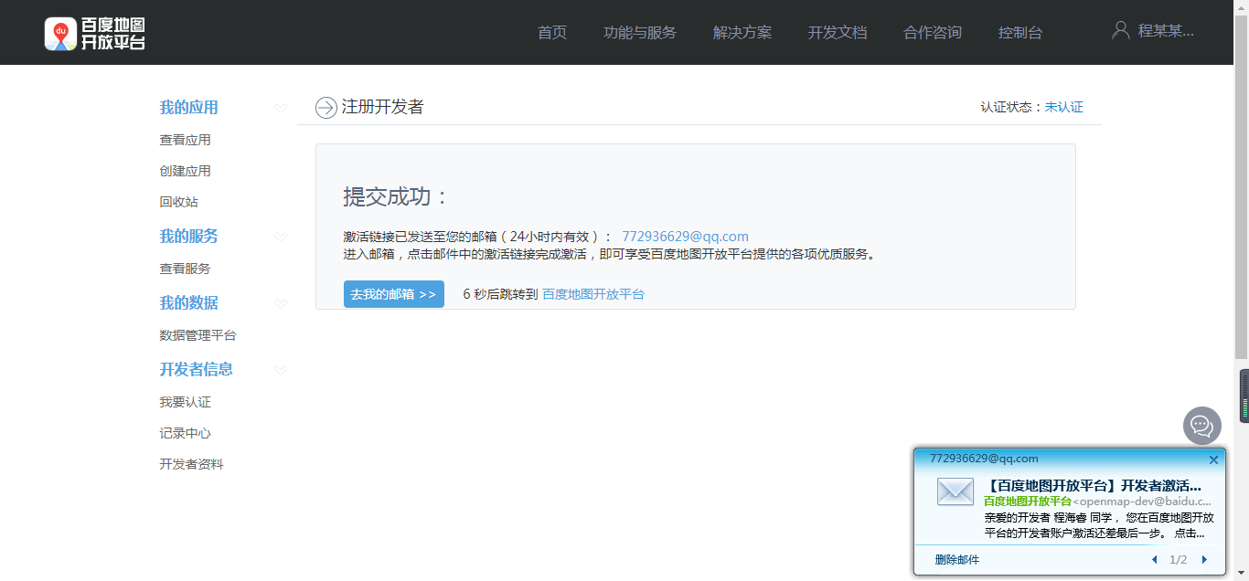
Task: Select 查看服务 in sidebar
Action: (186, 269)
